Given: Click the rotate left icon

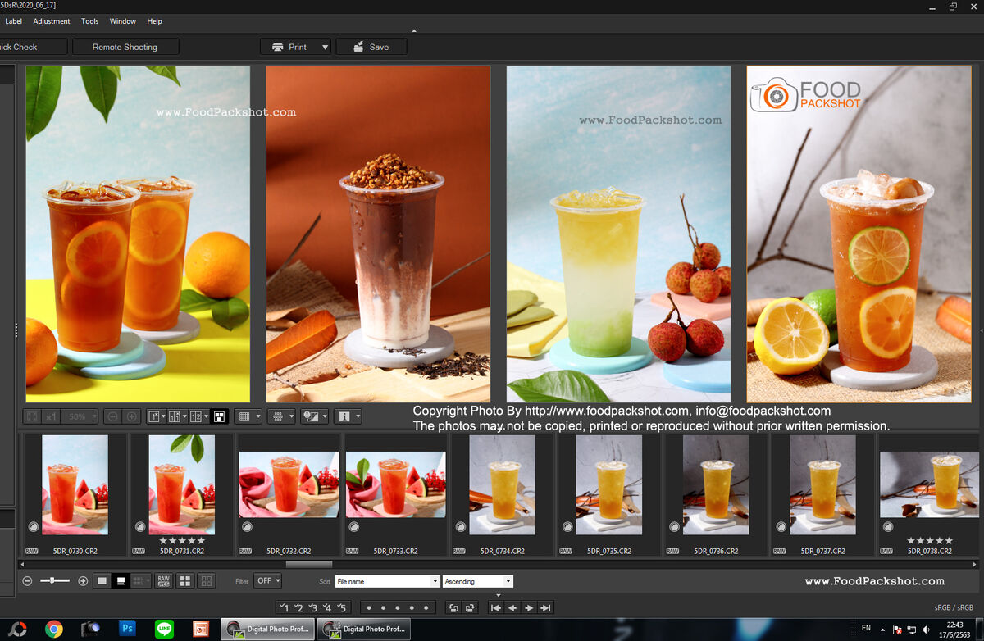Looking at the screenshot, I should 453,607.
